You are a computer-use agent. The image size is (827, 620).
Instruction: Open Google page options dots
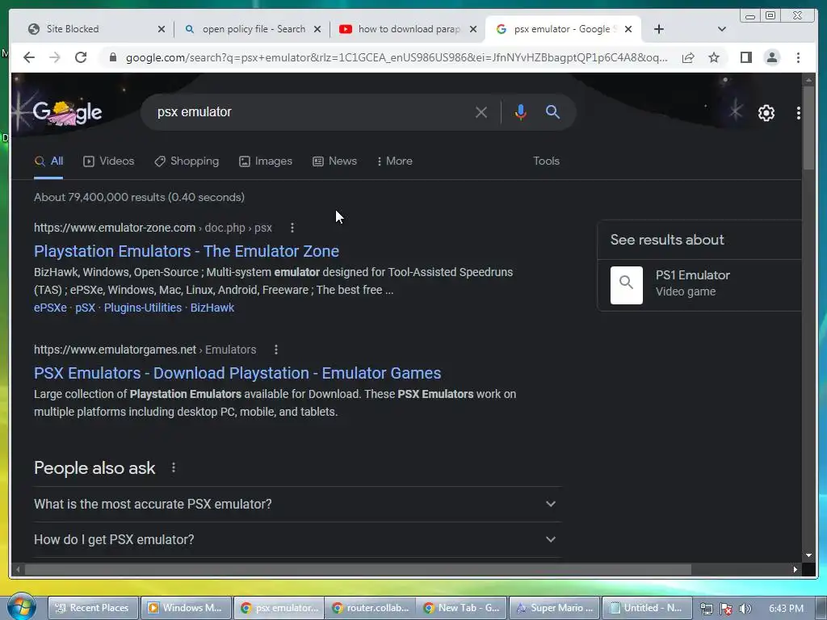pos(799,113)
